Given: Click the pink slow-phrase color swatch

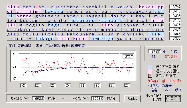Looking at the screenshot, I should pos(150,71).
